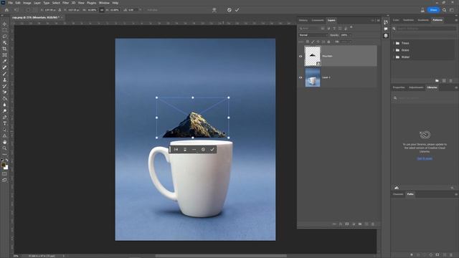Expand the Water pattern folder

pos(394,57)
